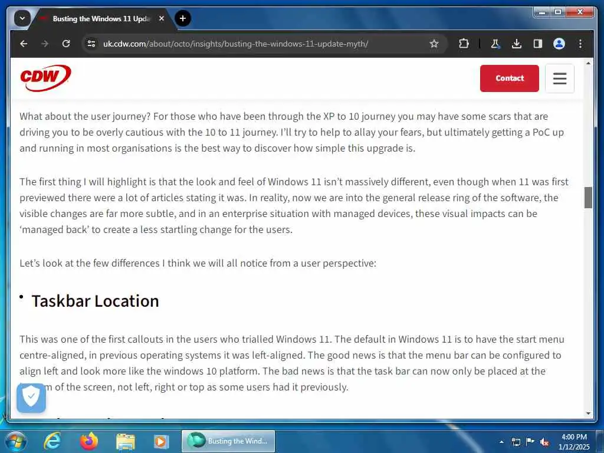Open the tab search dropdown arrow

coord(22,18)
